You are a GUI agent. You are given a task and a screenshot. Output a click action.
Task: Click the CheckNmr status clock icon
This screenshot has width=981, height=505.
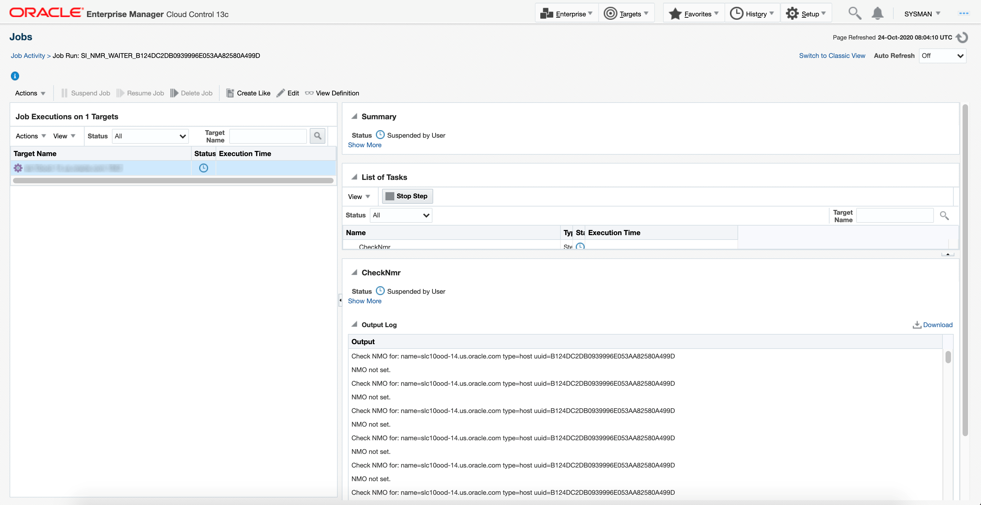pos(380,291)
